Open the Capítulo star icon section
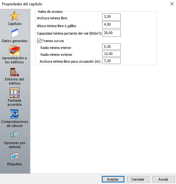This screenshot has height=184, width=176. click(15, 16)
